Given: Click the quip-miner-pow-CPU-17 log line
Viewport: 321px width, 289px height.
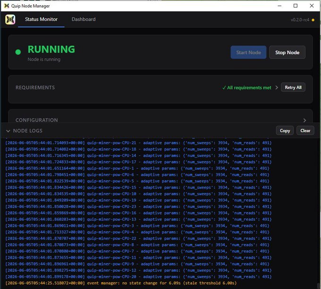Looking at the screenshot, I should tap(138, 162).
